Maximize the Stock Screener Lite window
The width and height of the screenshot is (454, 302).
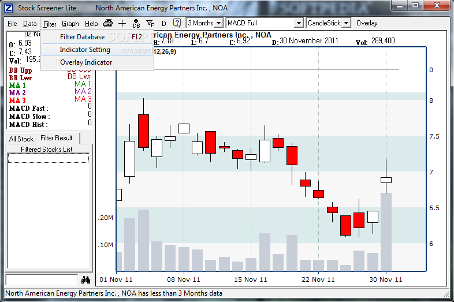415,6
